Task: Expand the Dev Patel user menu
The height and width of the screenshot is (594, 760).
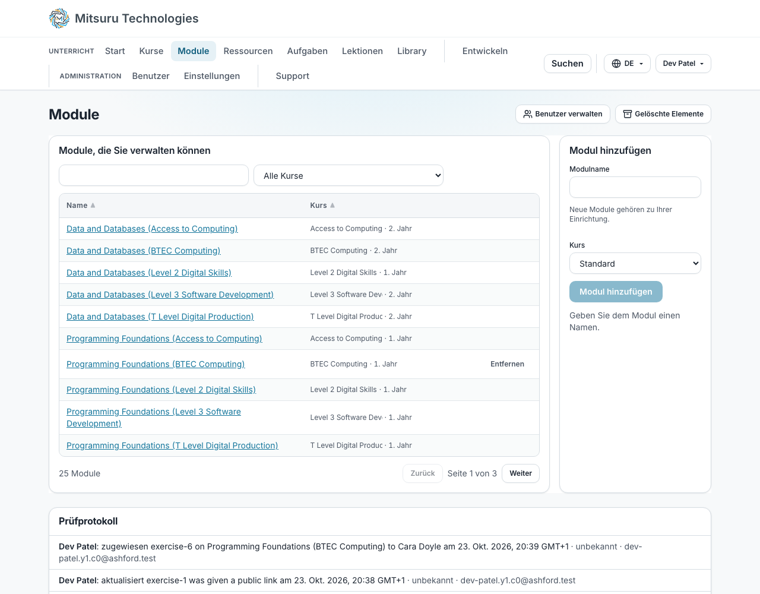Action: 683,64
